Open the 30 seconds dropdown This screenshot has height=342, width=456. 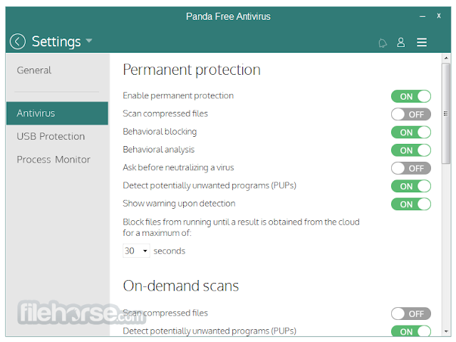pos(136,251)
